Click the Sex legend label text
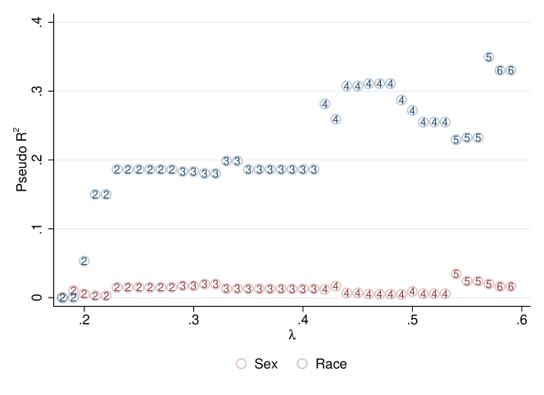 [265, 364]
